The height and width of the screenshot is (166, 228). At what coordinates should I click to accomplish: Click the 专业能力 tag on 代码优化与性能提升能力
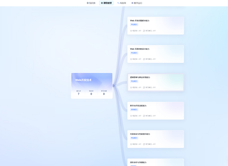click(x=134, y=138)
